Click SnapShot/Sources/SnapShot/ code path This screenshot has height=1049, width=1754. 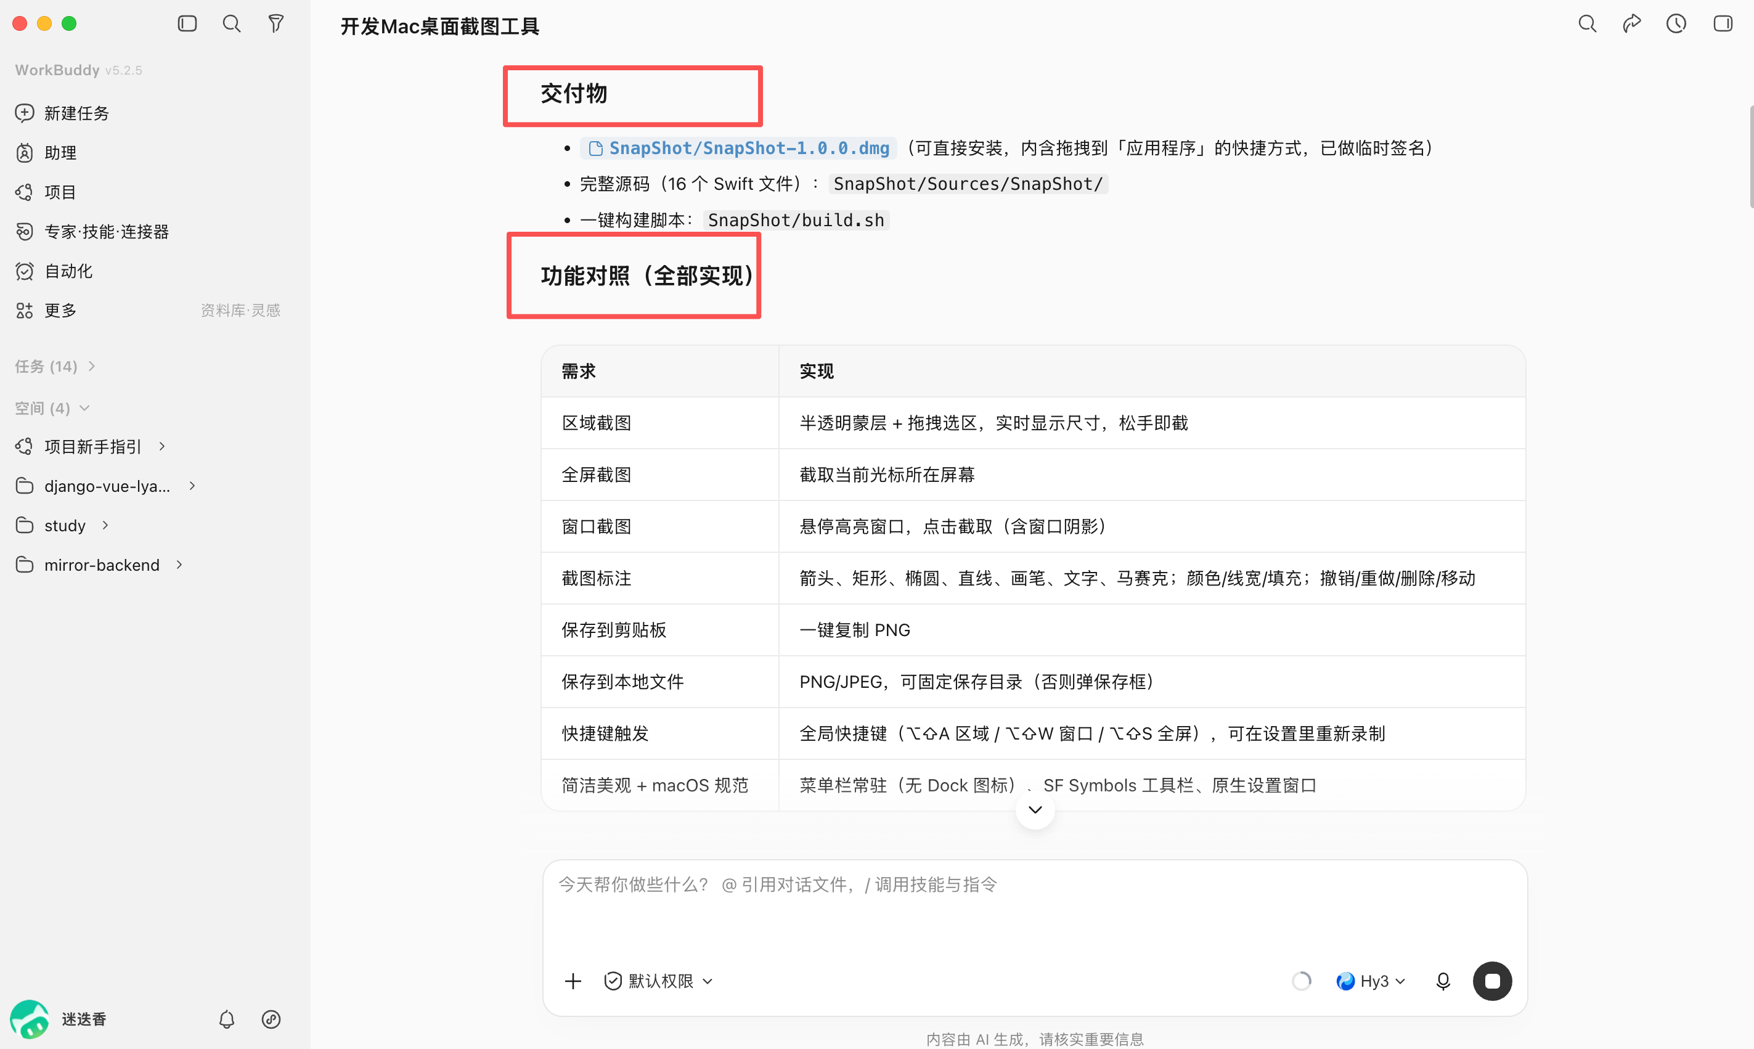pyautogui.click(x=968, y=184)
